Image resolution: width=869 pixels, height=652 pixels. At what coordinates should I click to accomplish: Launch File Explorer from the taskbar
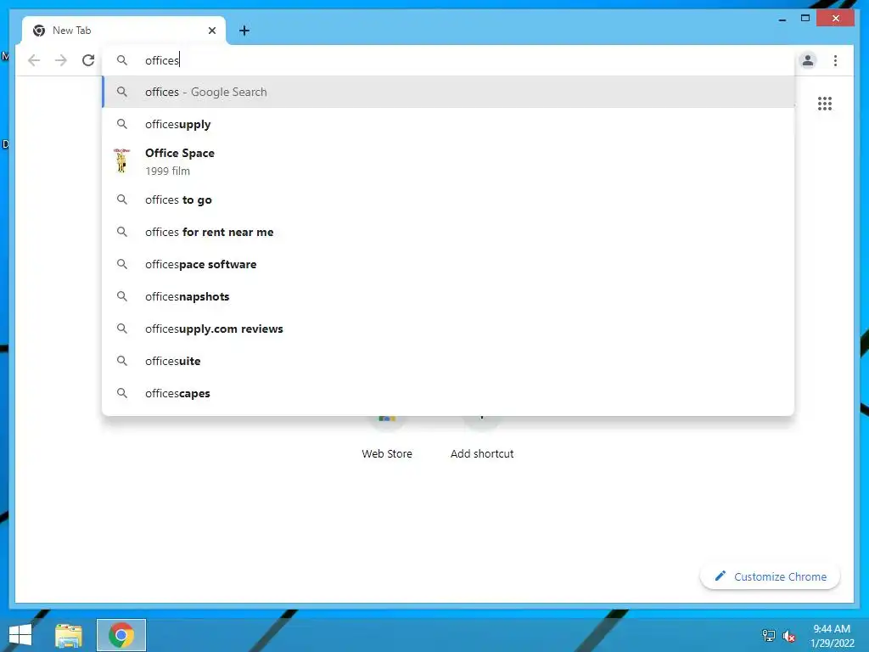point(69,635)
